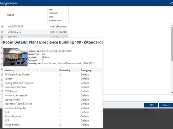The image size is (173, 129).
Task: Click the Quantity column header
Action: (x=65, y=70)
